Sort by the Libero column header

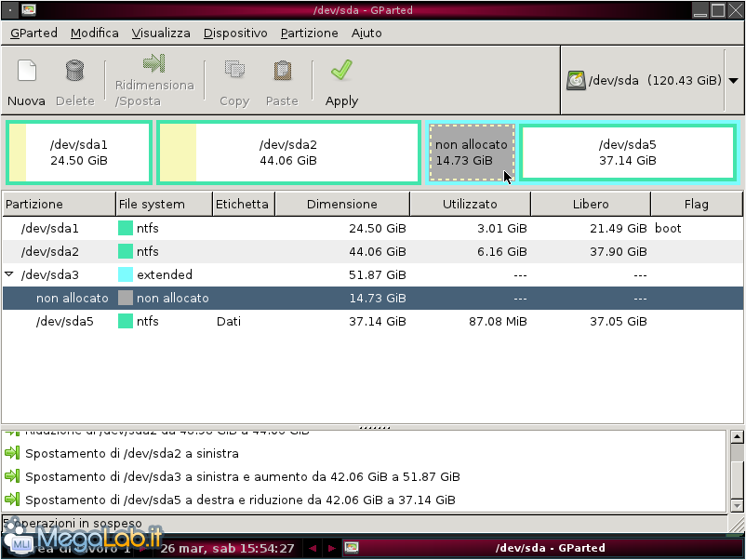point(591,204)
